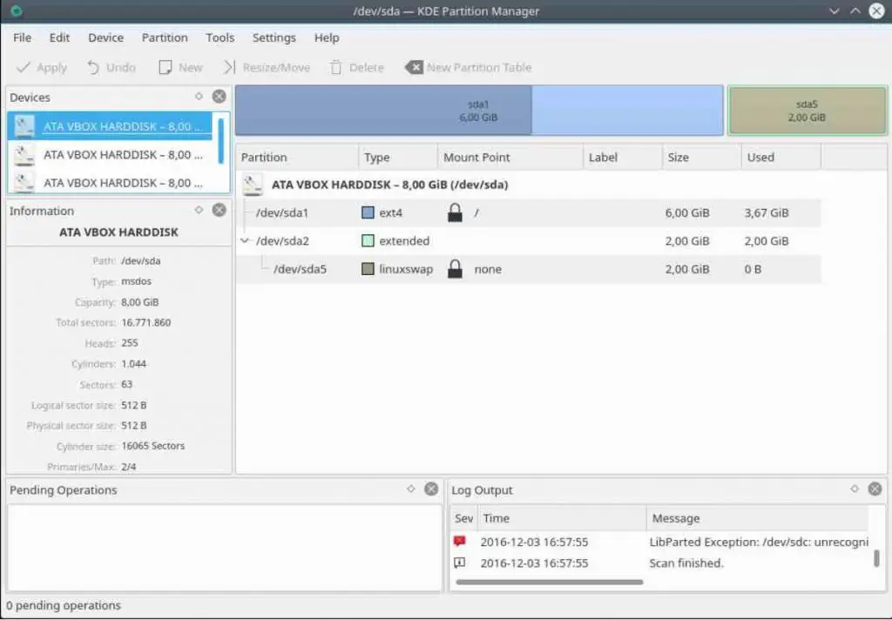Screen dimensions: 892x620
Task: Close the Pending Operations panel
Action: pyautogui.click(x=430, y=489)
